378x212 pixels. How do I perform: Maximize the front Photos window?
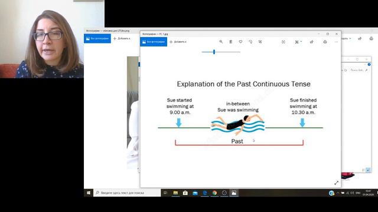[x=328, y=34]
